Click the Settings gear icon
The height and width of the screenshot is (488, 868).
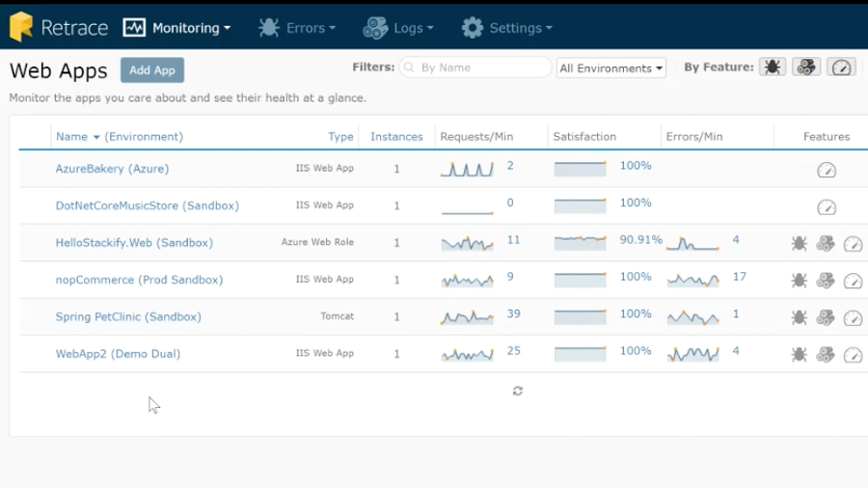473,28
